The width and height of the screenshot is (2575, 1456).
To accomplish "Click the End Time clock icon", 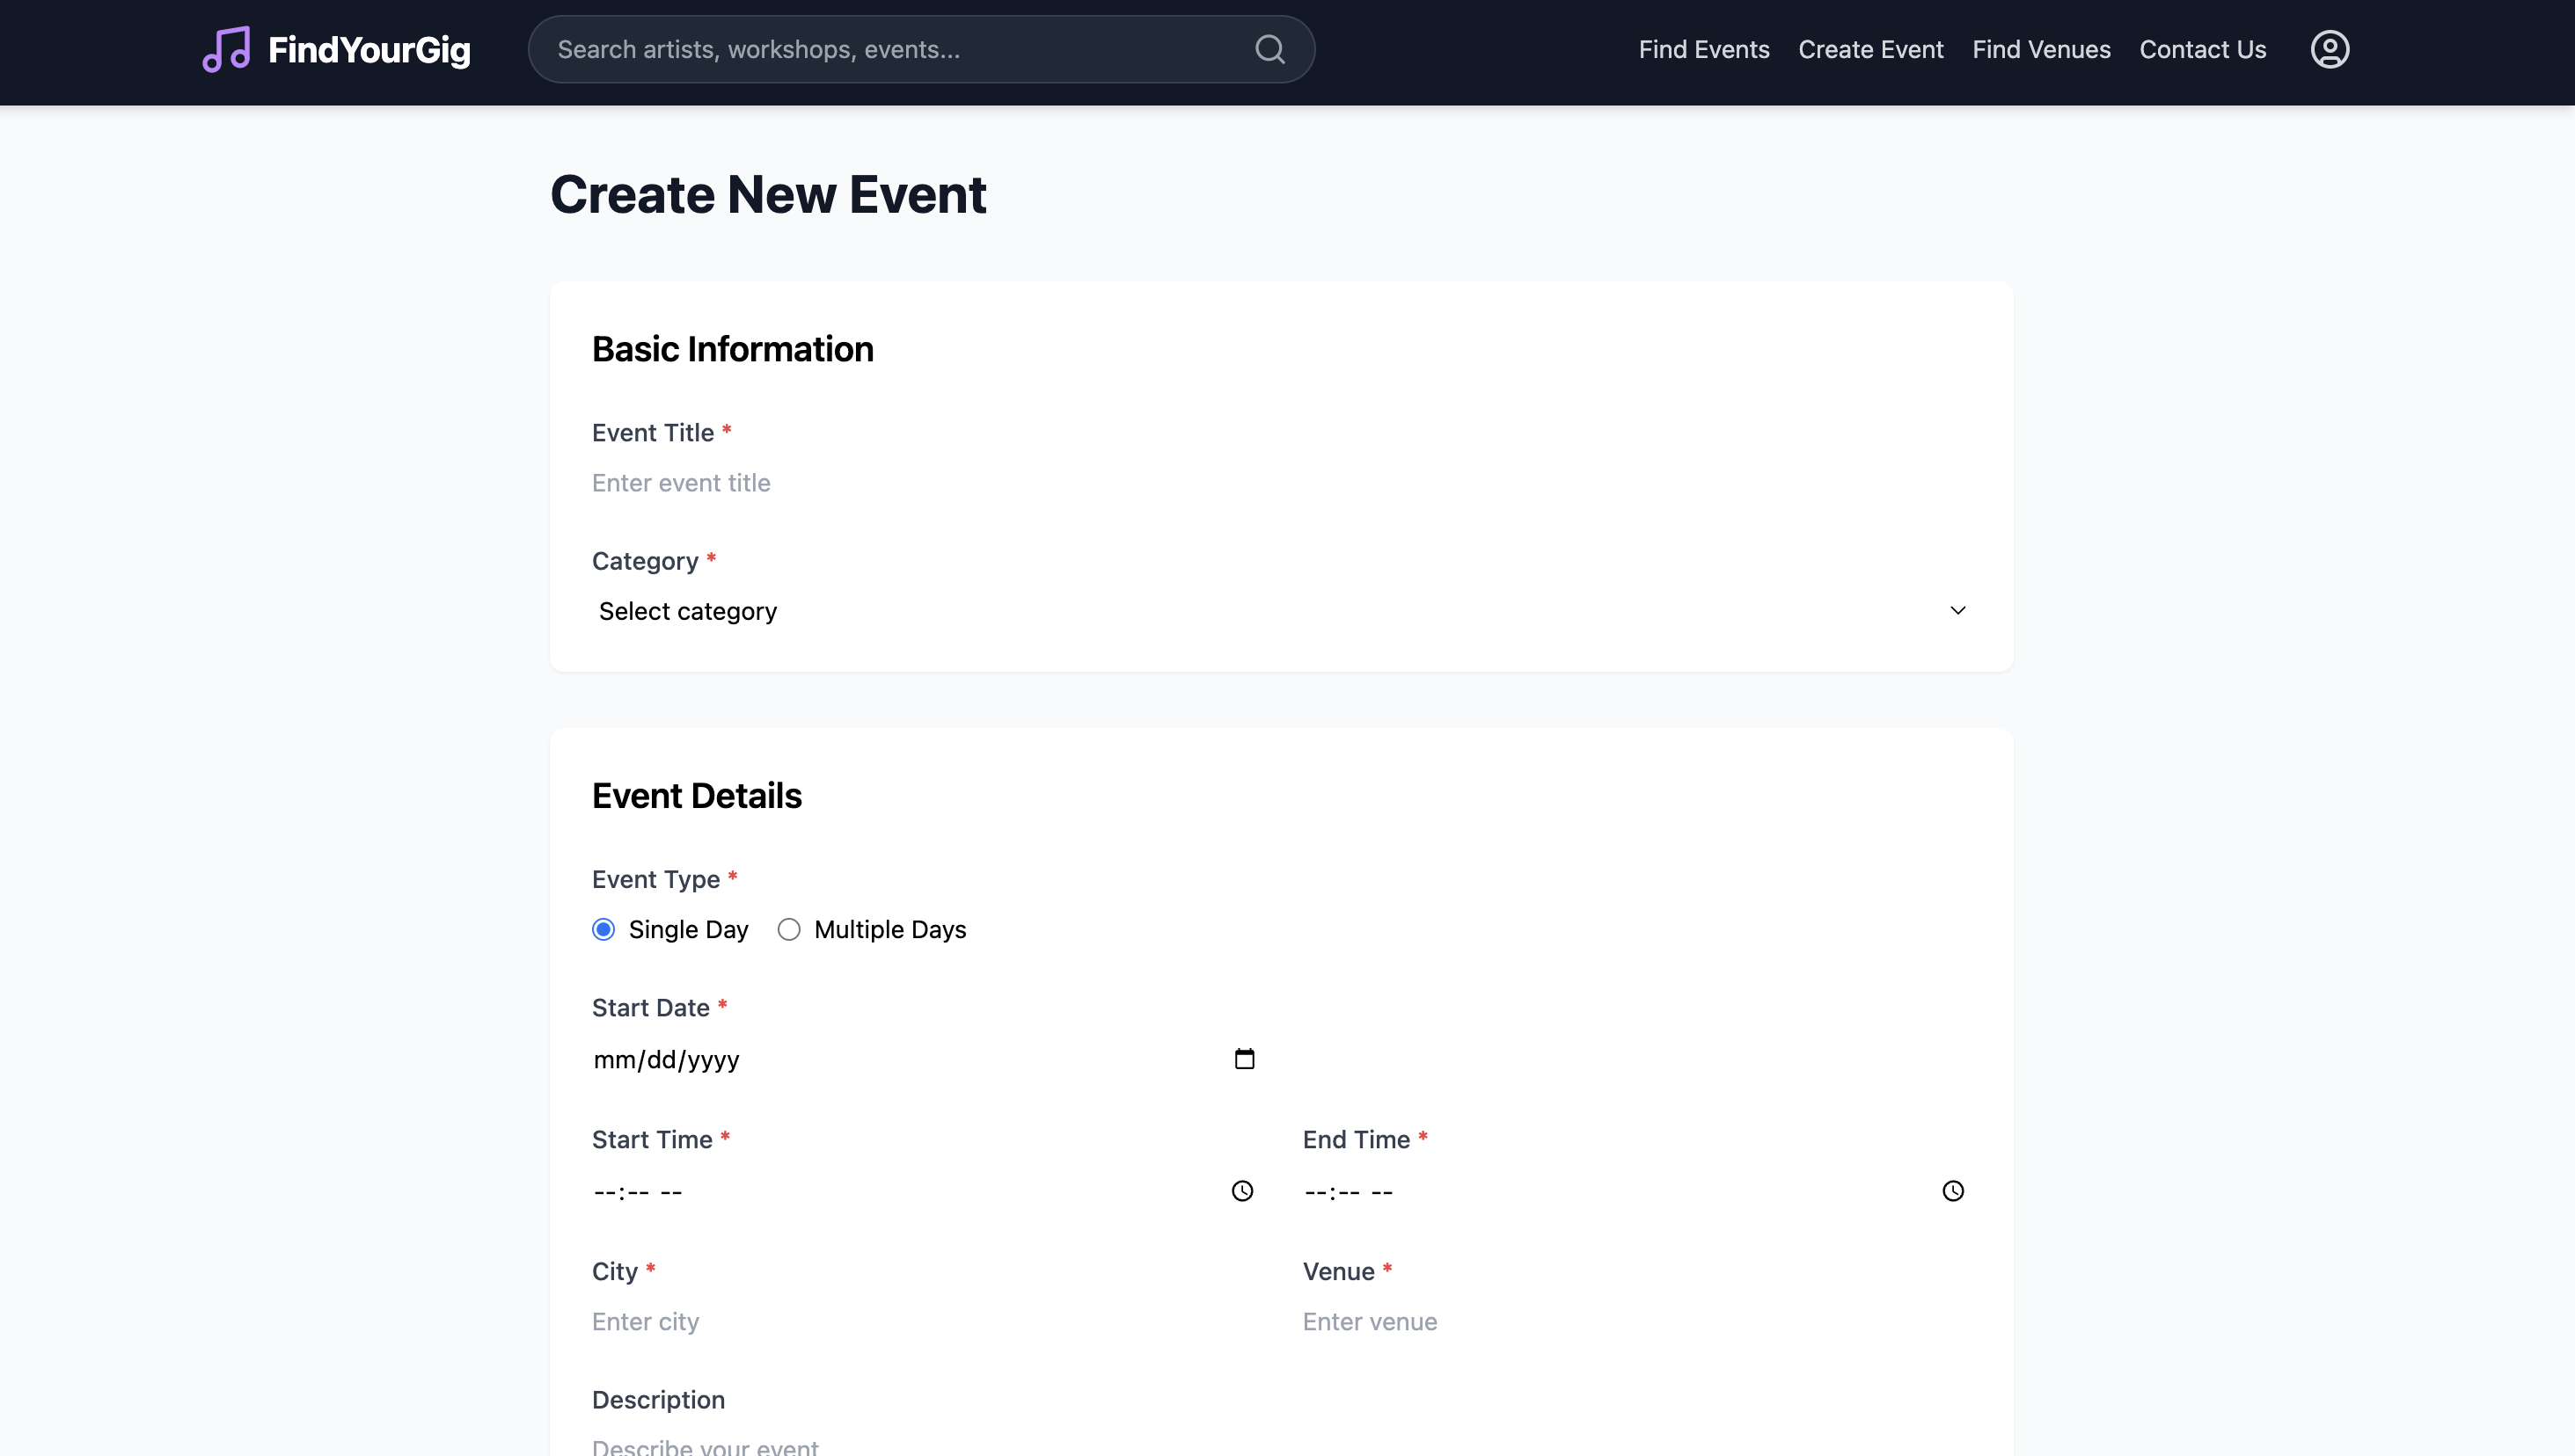I will coord(1952,1191).
